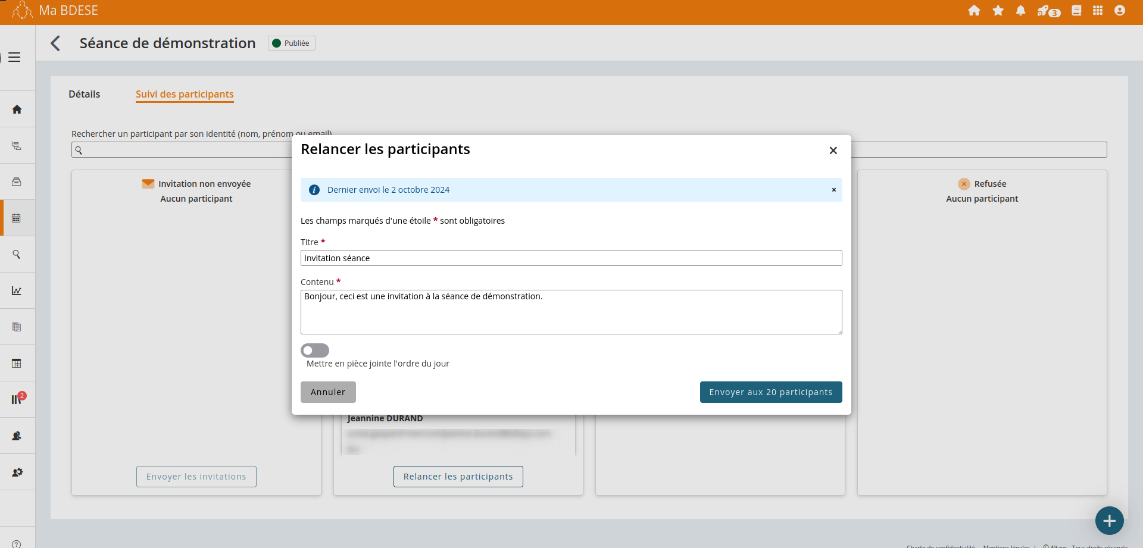Open the apps grid icon

1098,11
